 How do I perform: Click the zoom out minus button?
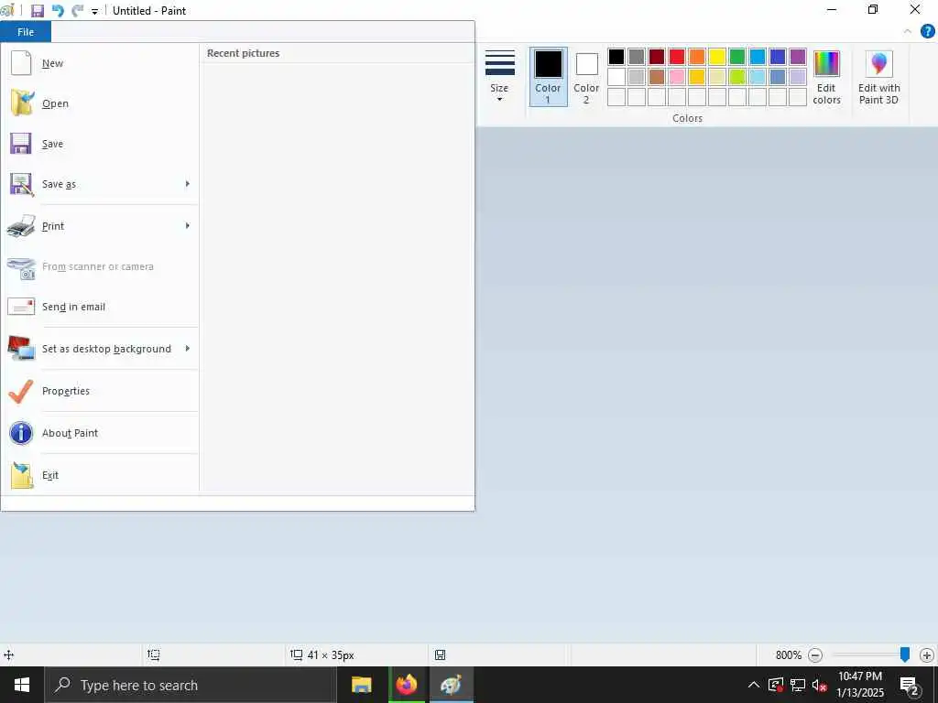814,655
